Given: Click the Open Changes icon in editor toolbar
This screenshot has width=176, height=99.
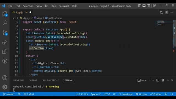Looking at the screenshot, I should pyautogui.click(x=161, y=12).
